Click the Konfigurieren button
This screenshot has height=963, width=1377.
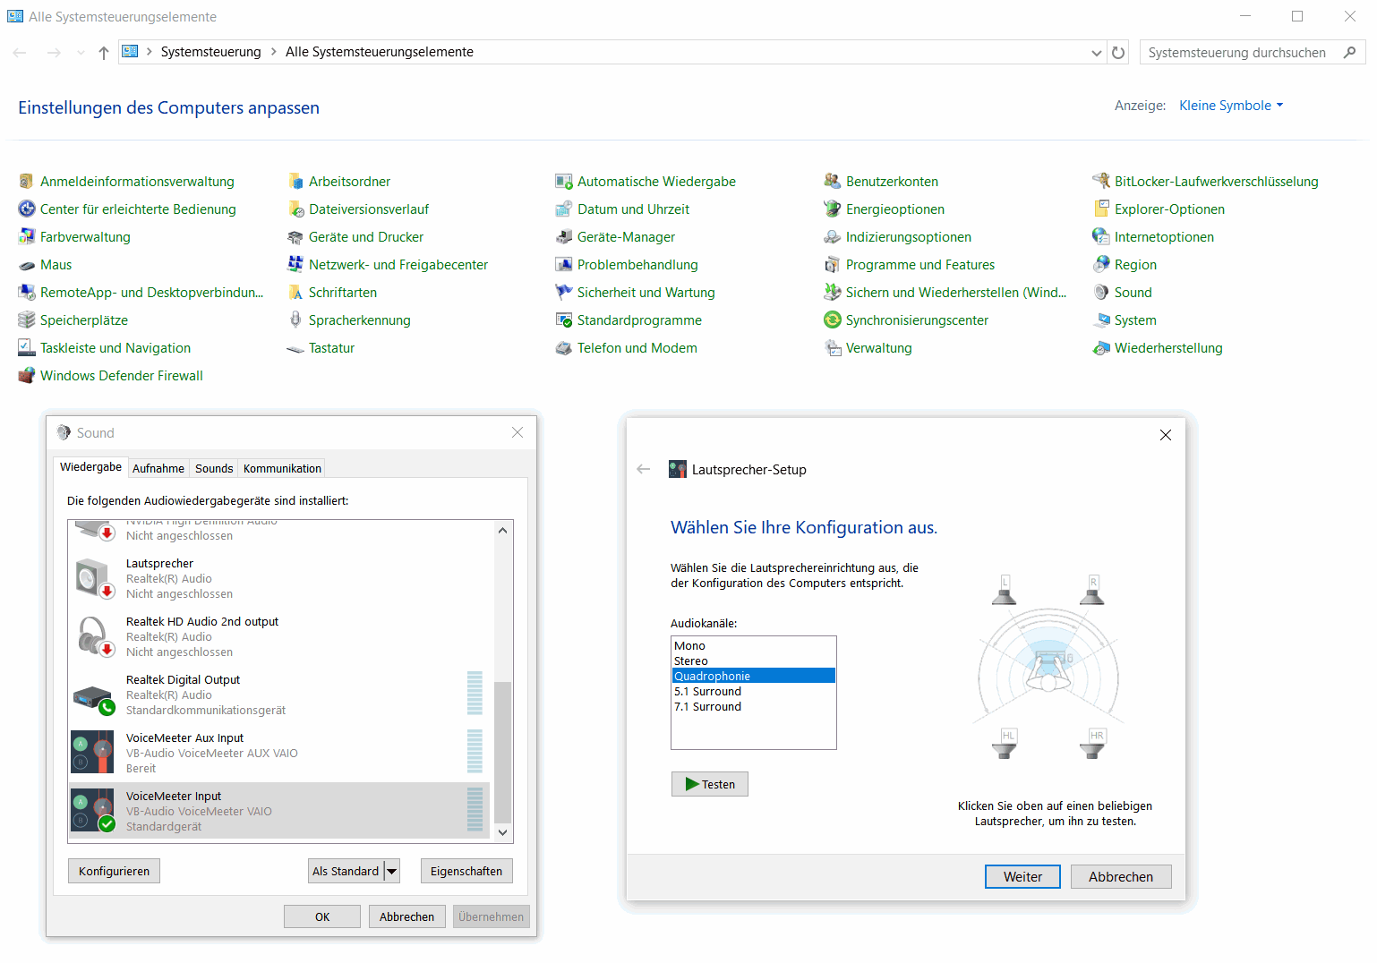click(x=115, y=871)
